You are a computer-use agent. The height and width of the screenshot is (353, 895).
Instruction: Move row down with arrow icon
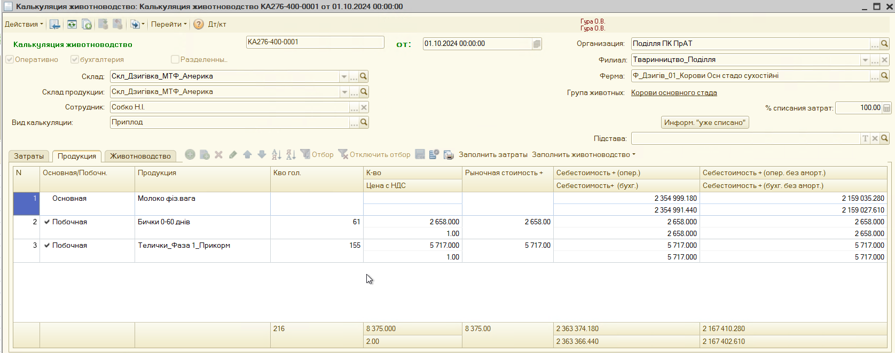click(262, 155)
